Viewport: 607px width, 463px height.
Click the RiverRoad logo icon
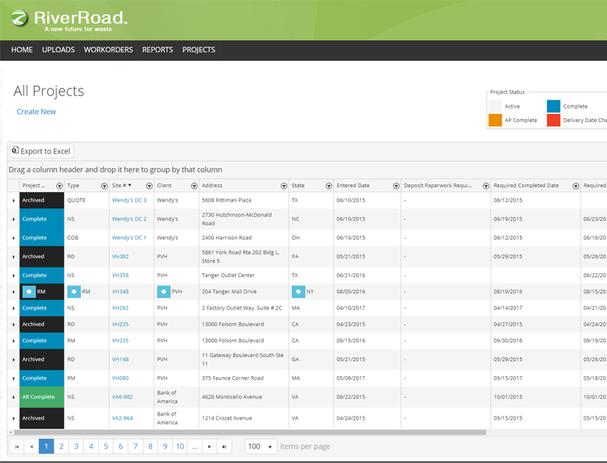click(19, 18)
